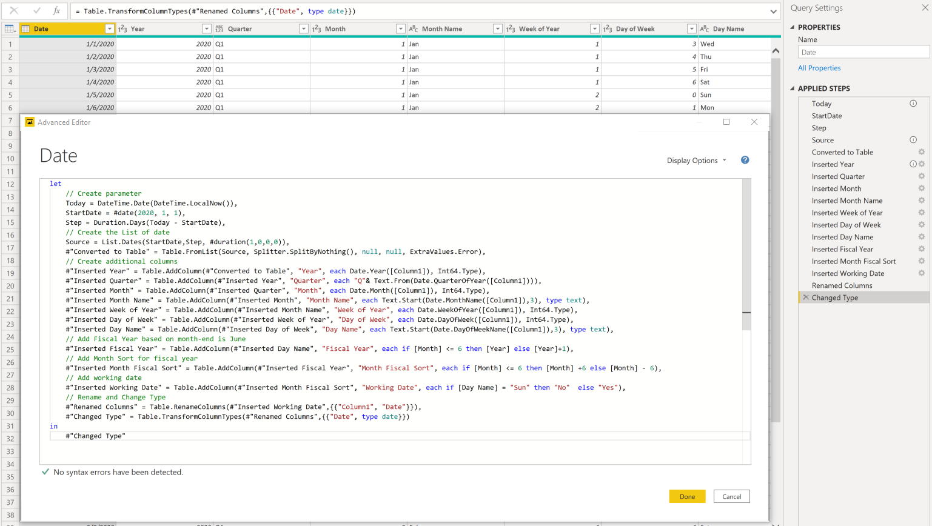Viewport: 932px width, 526px height.
Task: Delete the Changed Type step
Action: 806,298
